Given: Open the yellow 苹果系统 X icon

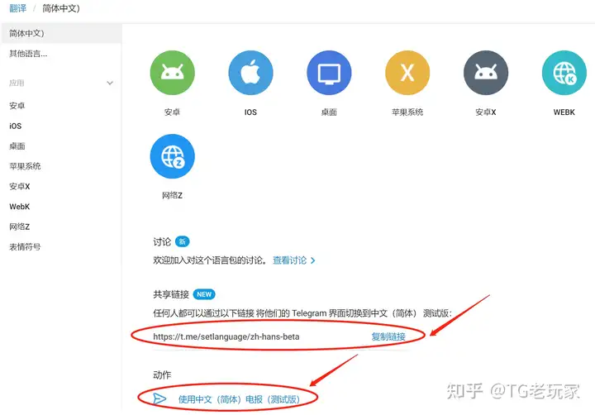Looking at the screenshot, I should tap(407, 73).
